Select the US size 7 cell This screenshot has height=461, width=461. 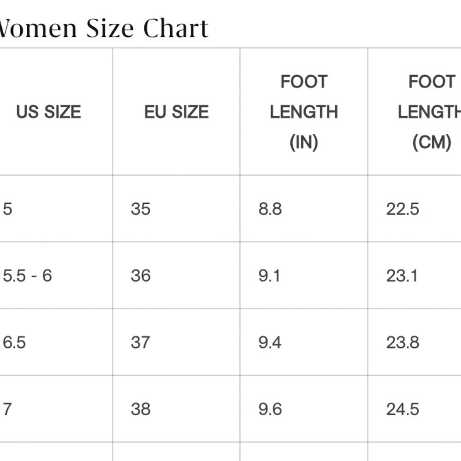tap(56, 409)
